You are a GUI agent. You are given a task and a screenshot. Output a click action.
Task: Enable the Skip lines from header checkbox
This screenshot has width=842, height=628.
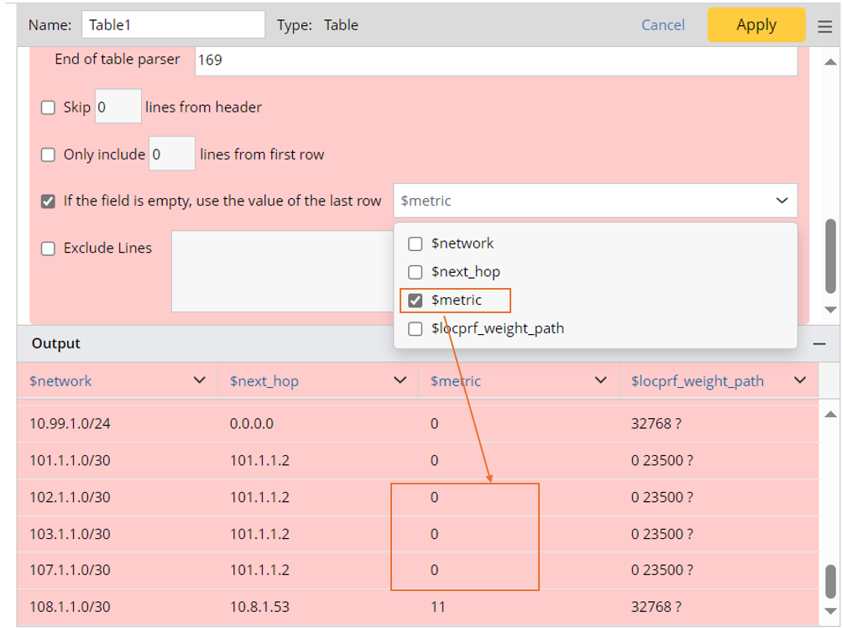(x=49, y=107)
